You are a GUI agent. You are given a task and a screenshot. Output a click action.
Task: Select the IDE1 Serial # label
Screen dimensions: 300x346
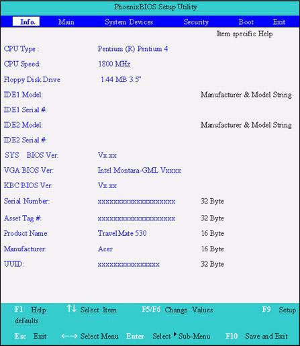tap(25, 110)
